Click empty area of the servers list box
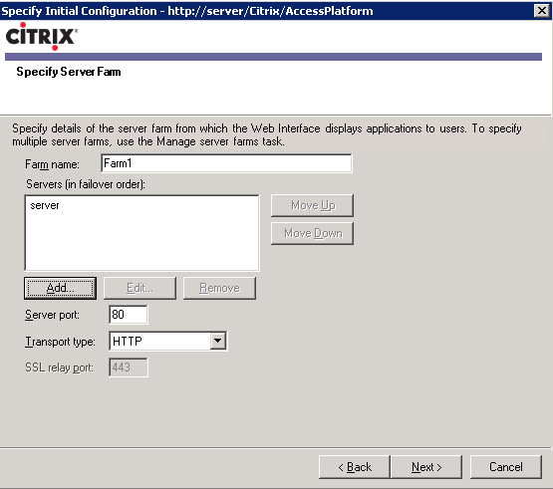The width and height of the screenshot is (553, 489). coord(141,243)
